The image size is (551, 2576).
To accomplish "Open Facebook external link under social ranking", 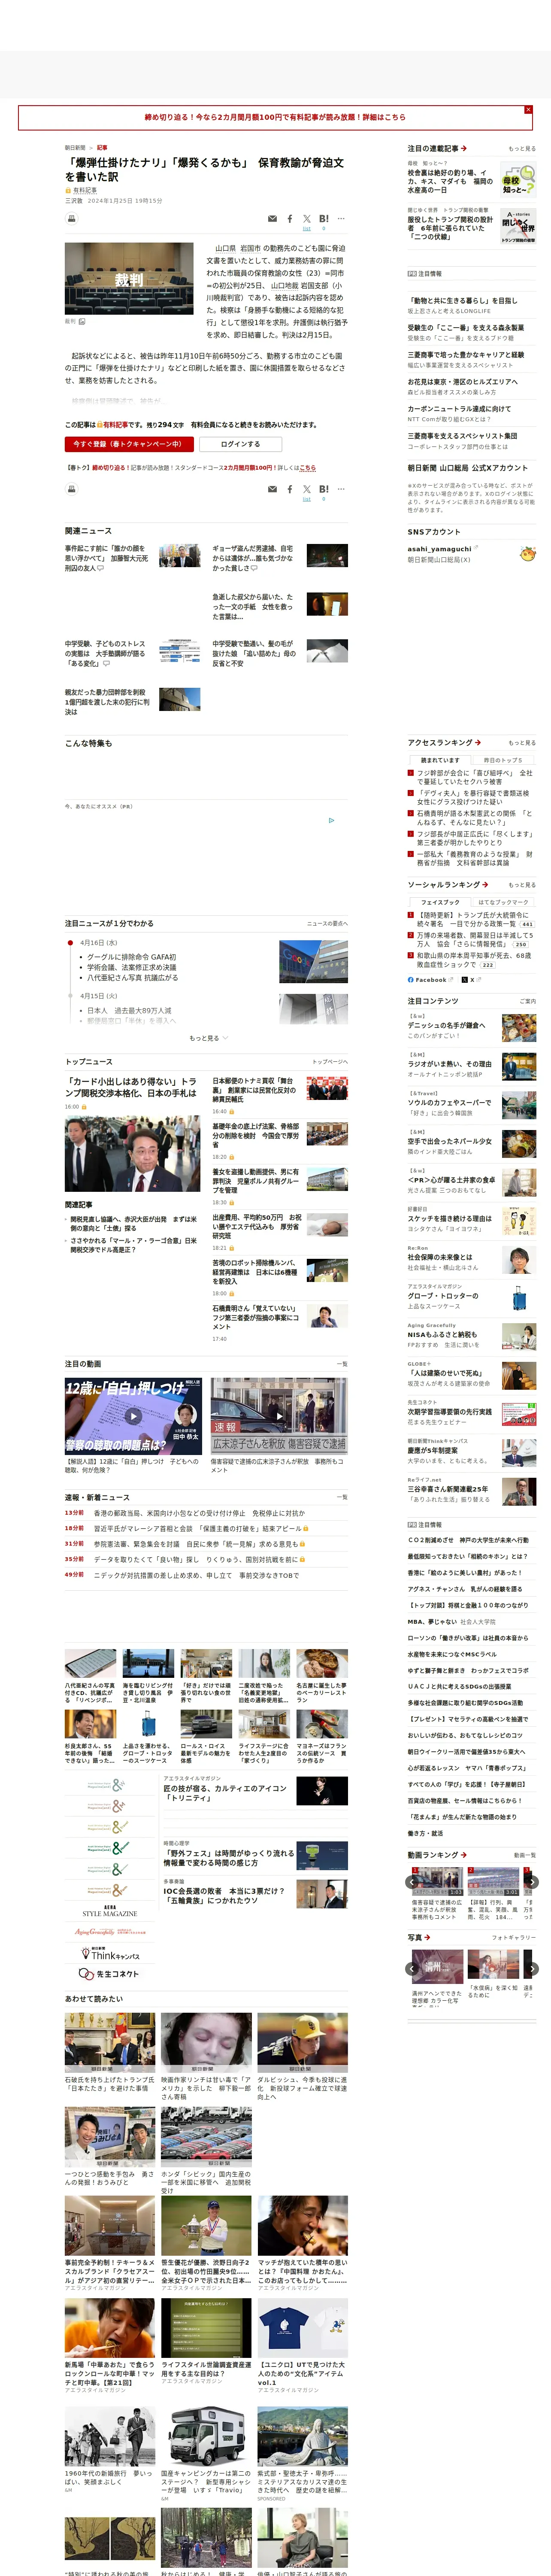I will (430, 980).
